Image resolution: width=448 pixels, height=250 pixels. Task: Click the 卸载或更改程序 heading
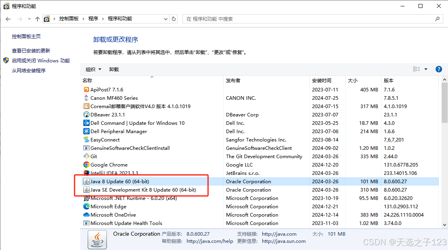tap(116, 40)
